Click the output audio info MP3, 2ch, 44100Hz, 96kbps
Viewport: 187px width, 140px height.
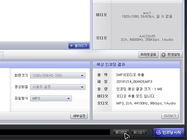pyautogui.click(x=146, y=103)
